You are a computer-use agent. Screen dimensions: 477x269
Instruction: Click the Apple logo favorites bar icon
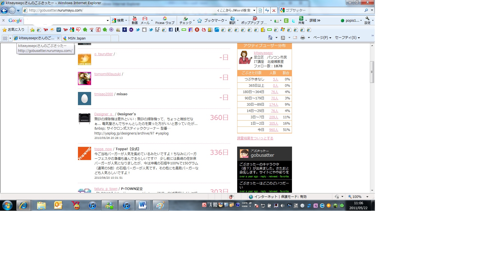coord(144,30)
